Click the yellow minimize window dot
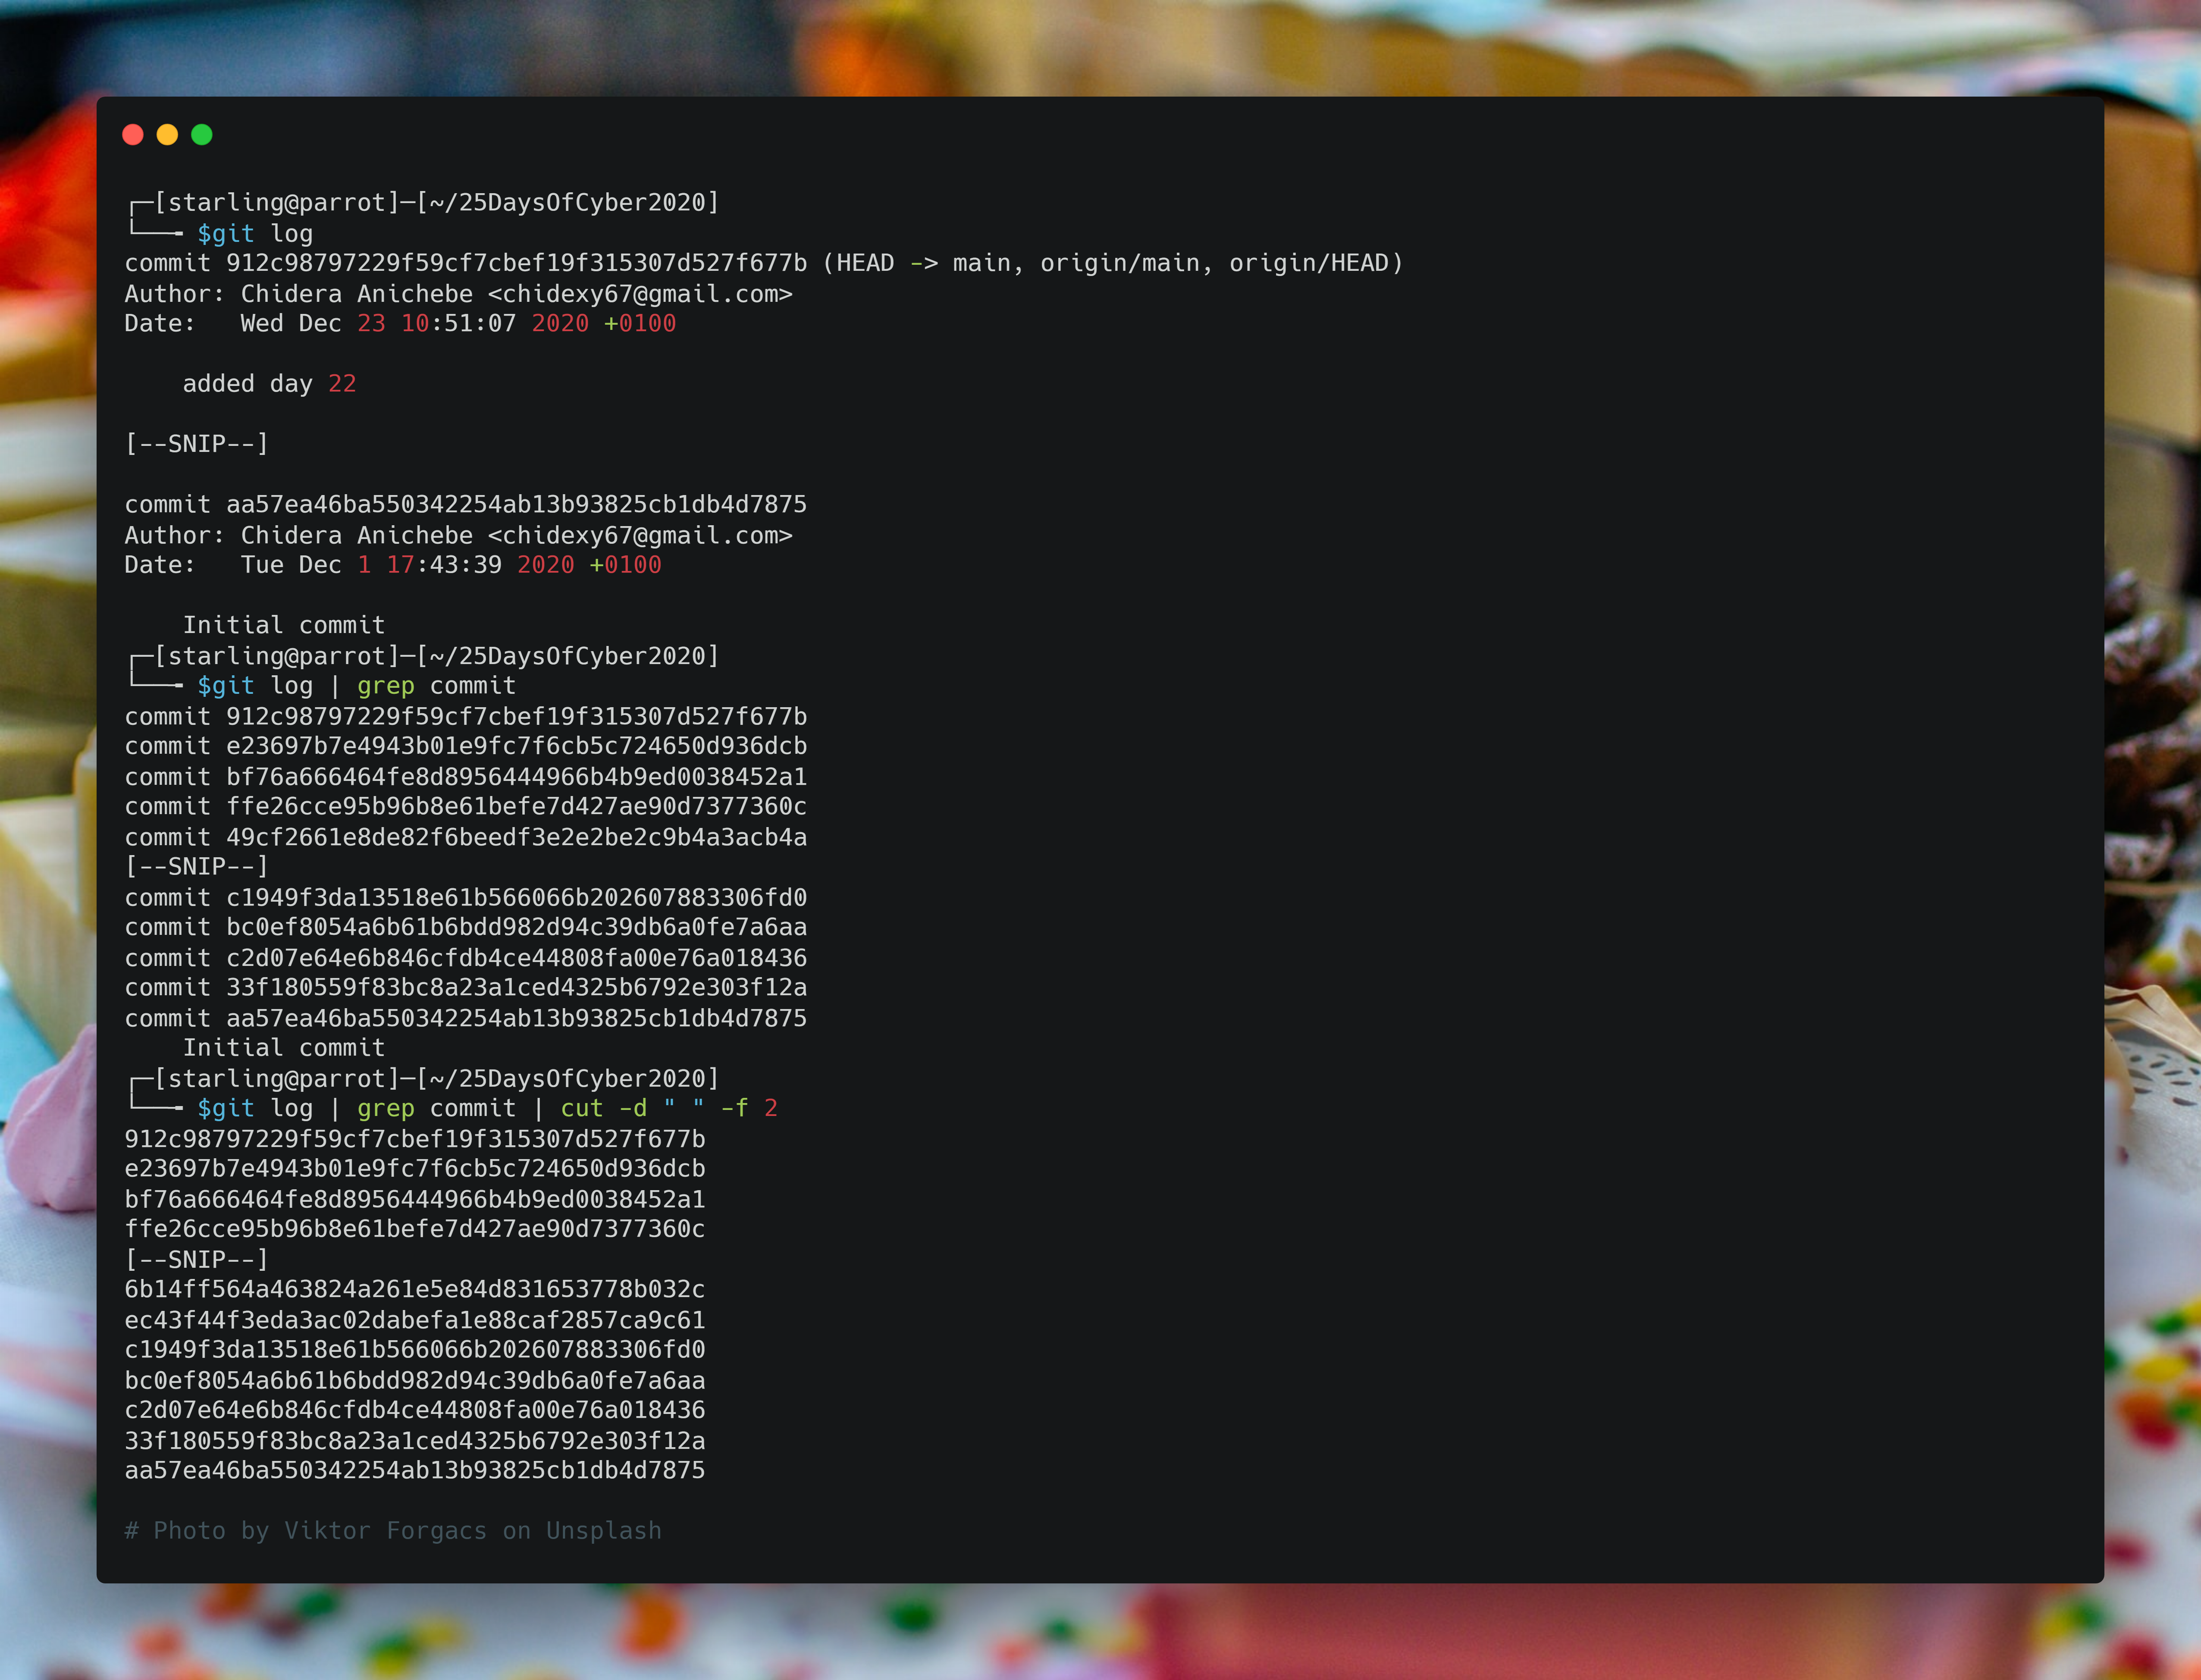Screen dimensions: 2201x1680 (x=167, y=135)
